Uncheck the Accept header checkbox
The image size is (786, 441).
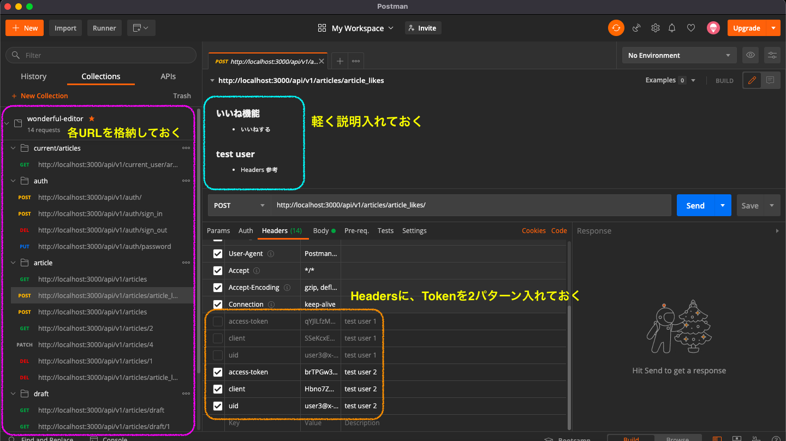[218, 271]
